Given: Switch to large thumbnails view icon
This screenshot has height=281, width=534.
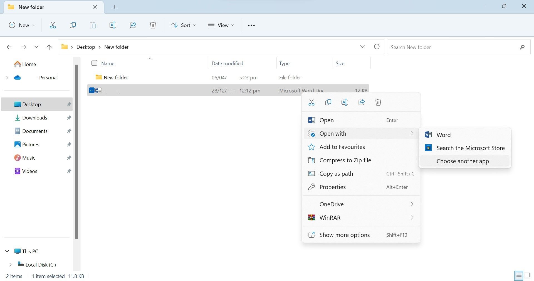Looking at the screenshot, I should (x=527, y=276).
